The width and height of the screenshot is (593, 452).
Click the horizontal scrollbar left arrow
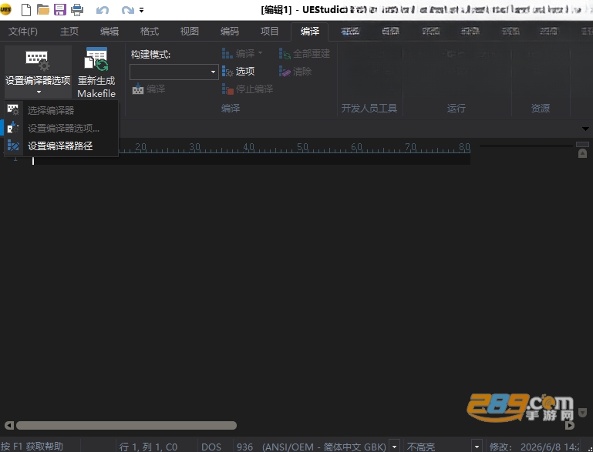[9, 426]
